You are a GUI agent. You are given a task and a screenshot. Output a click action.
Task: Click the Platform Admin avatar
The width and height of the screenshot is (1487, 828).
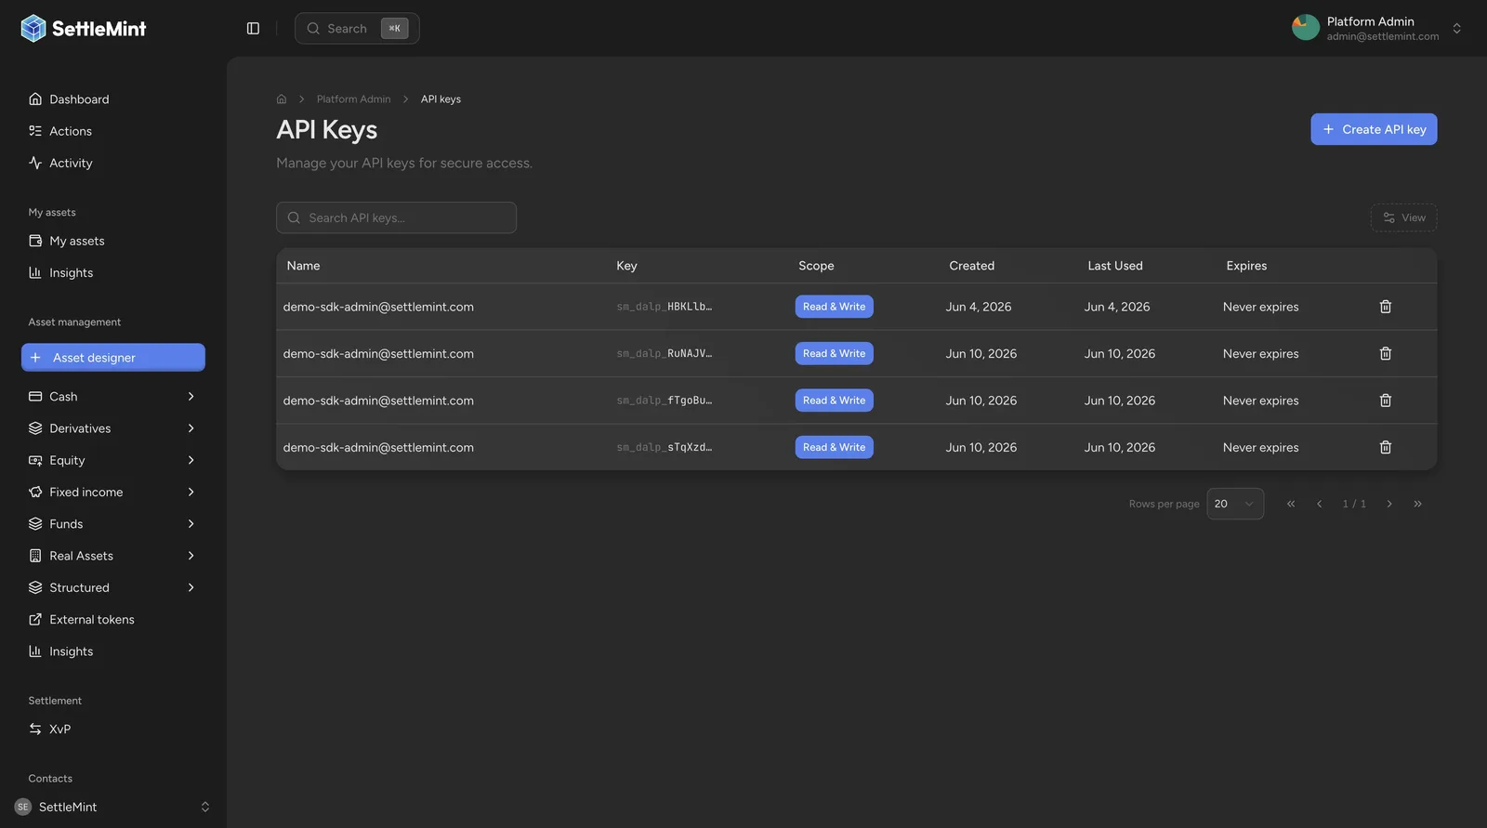[1306, 28]
